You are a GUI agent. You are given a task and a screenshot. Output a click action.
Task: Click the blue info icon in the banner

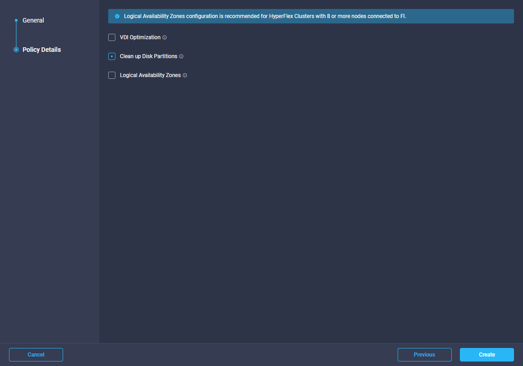(117, 16)
